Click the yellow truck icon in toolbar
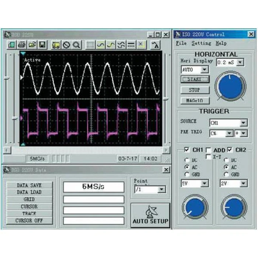258x258 pixels. (x=56, y=45)
